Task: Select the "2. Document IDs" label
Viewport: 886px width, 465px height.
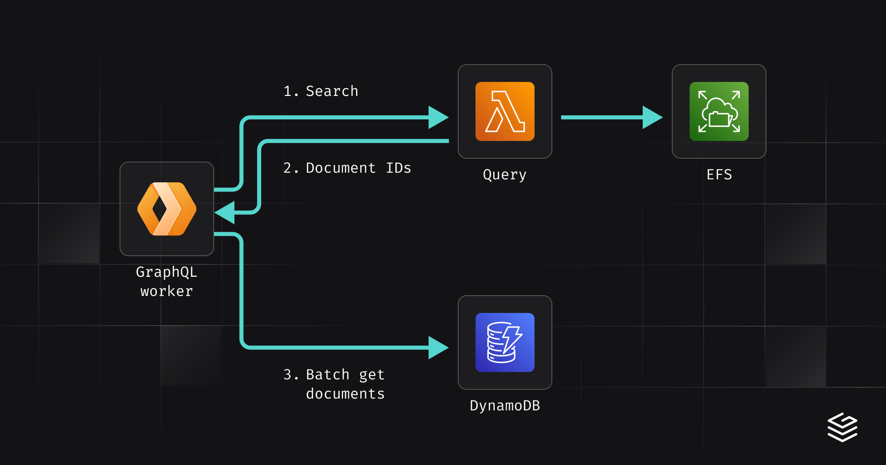Action: pyautogui.click(x=347, y=168)
